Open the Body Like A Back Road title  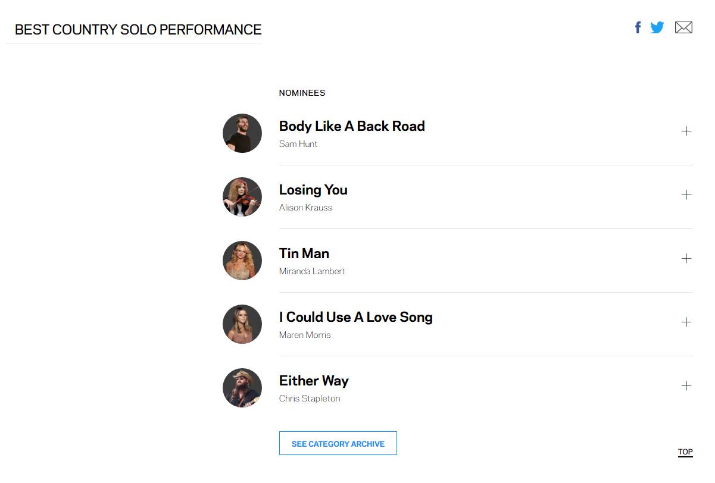352,126
